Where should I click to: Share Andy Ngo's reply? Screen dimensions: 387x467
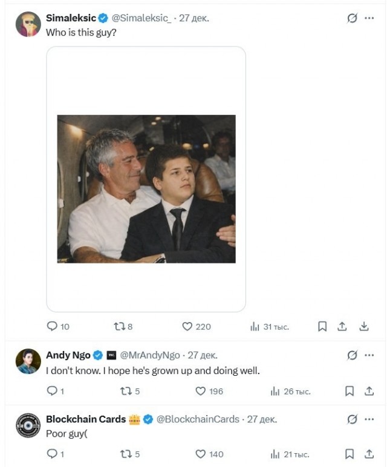(x=369, y=391)
